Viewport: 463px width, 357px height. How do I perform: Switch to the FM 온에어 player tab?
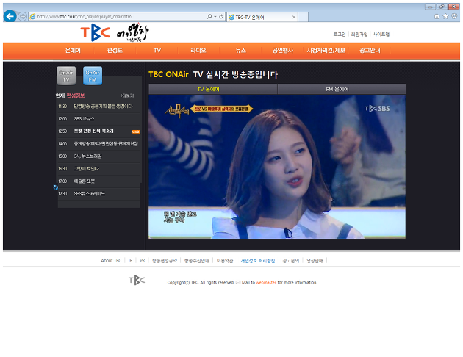point(342,89)
